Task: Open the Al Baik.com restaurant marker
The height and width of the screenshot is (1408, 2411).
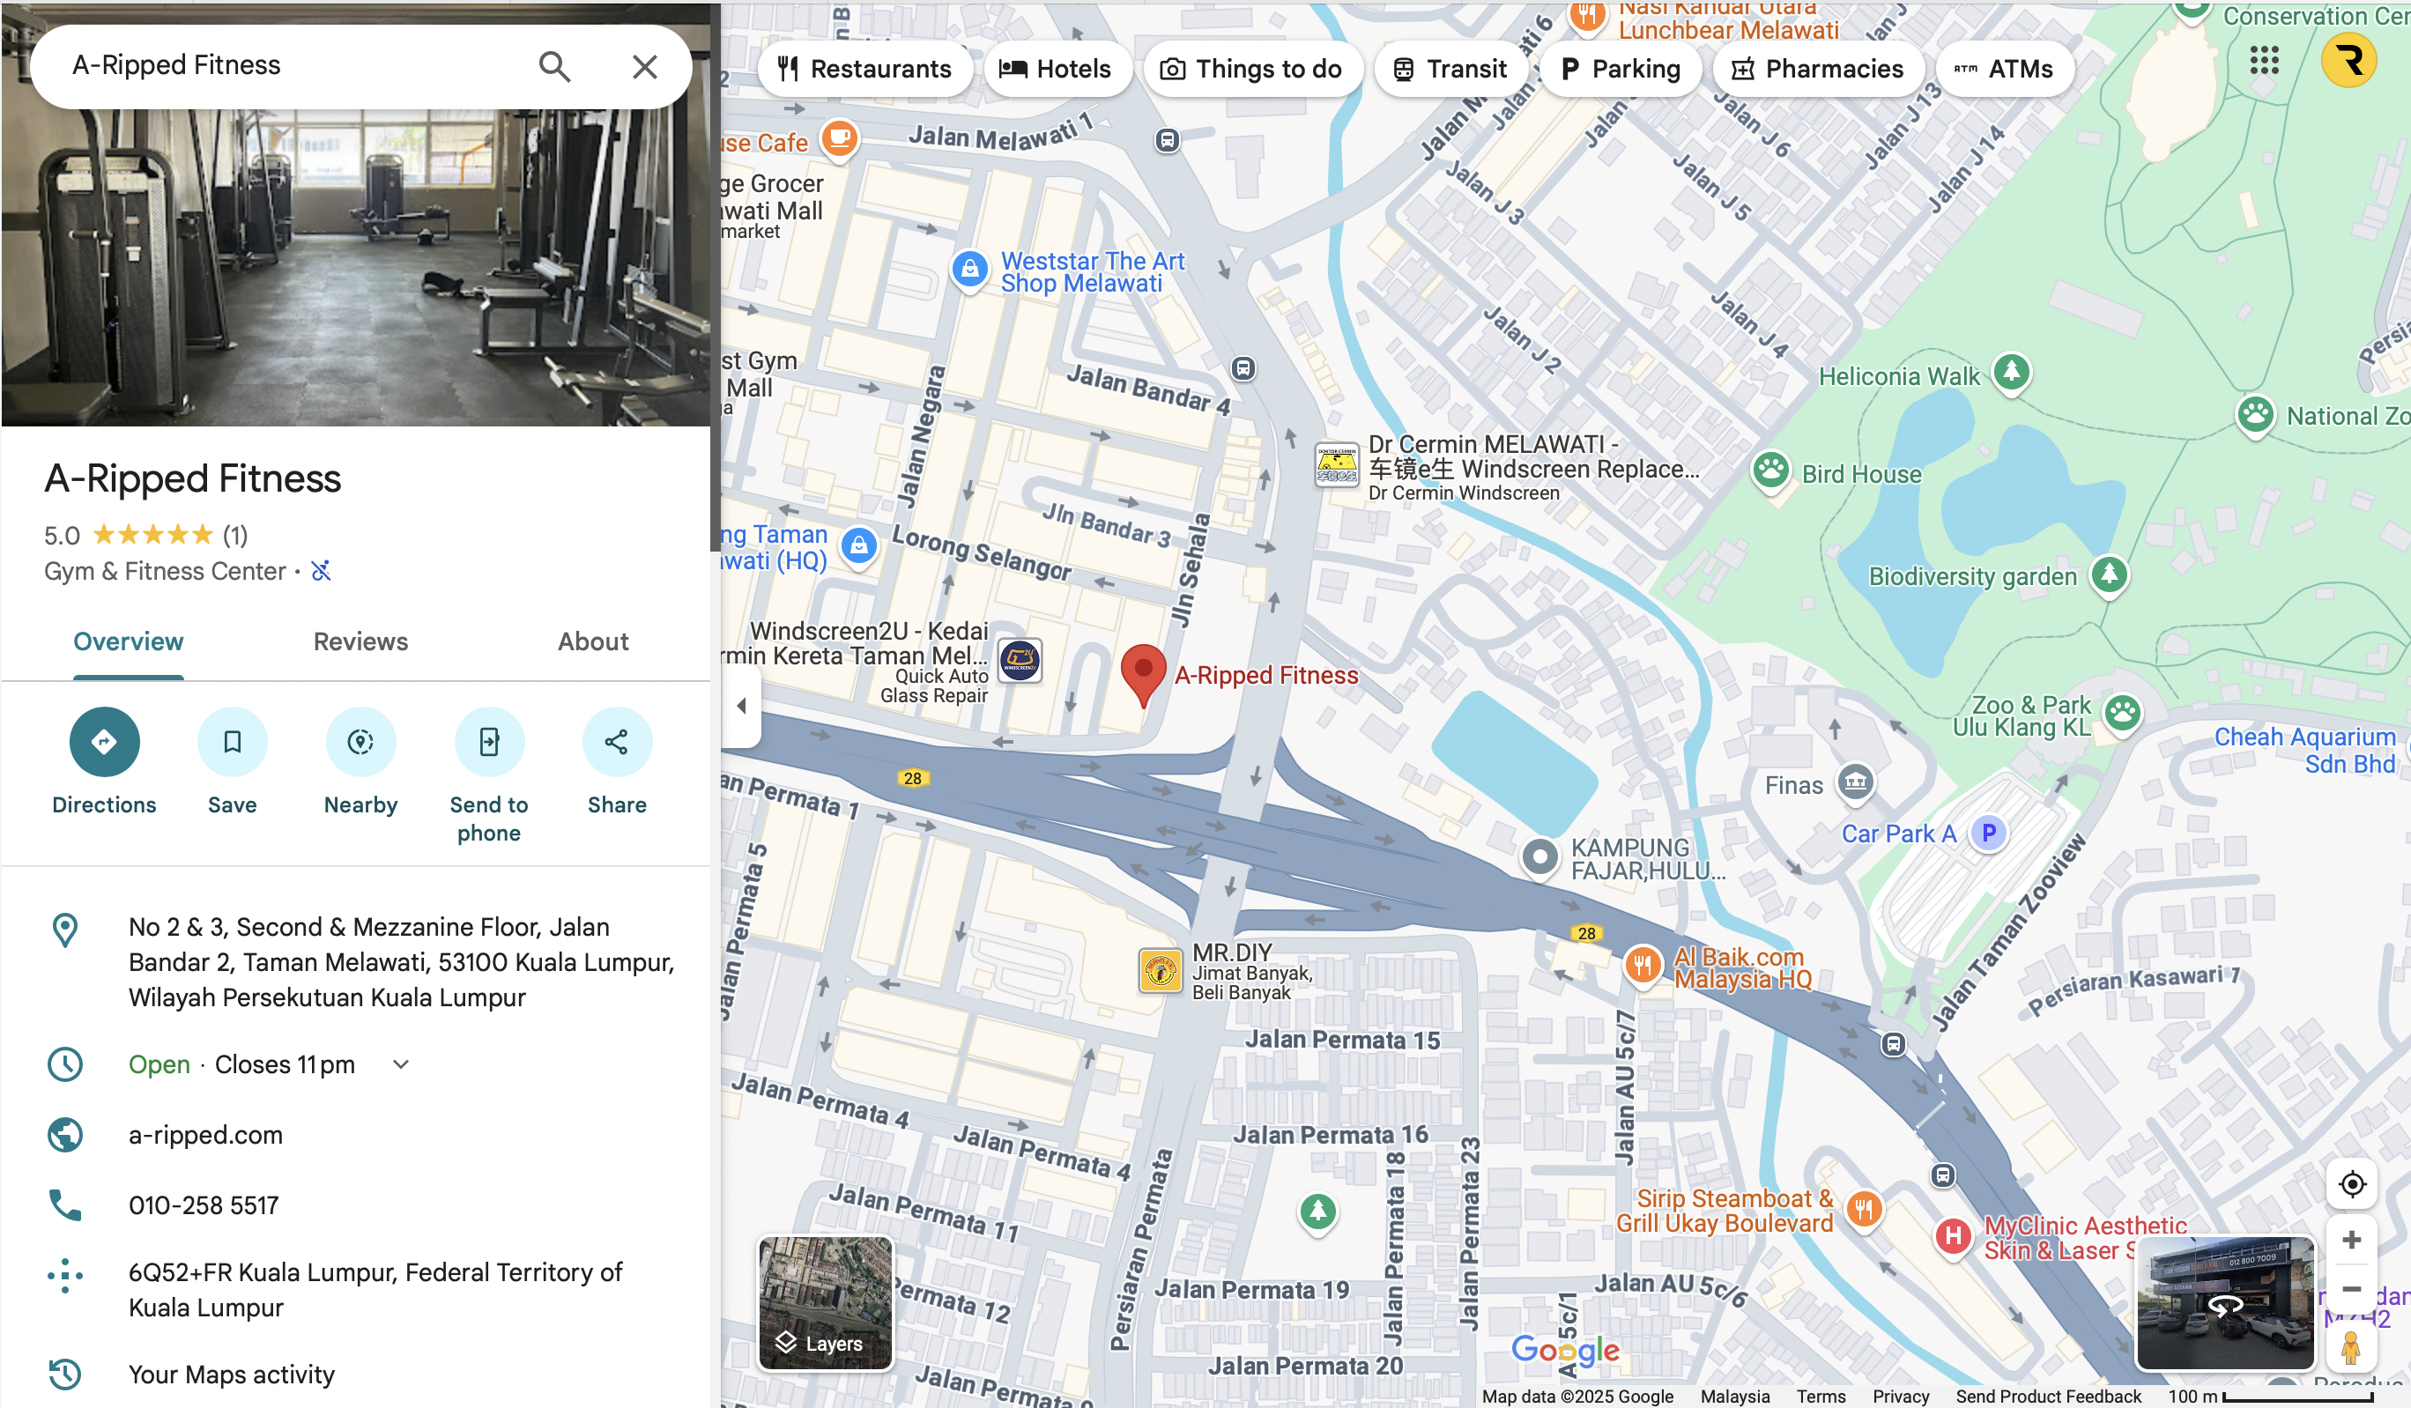Action: [1643, 965]
